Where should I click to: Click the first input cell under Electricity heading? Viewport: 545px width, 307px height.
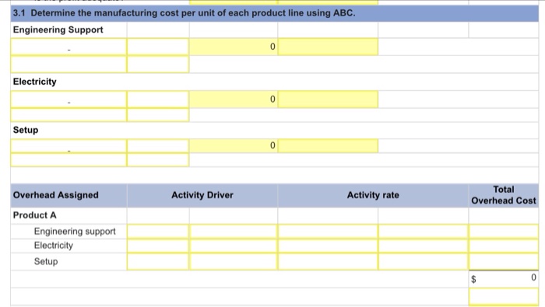coord(69,99)
